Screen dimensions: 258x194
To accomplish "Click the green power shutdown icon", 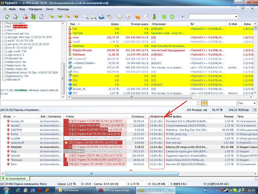I will tap(164, 17).
